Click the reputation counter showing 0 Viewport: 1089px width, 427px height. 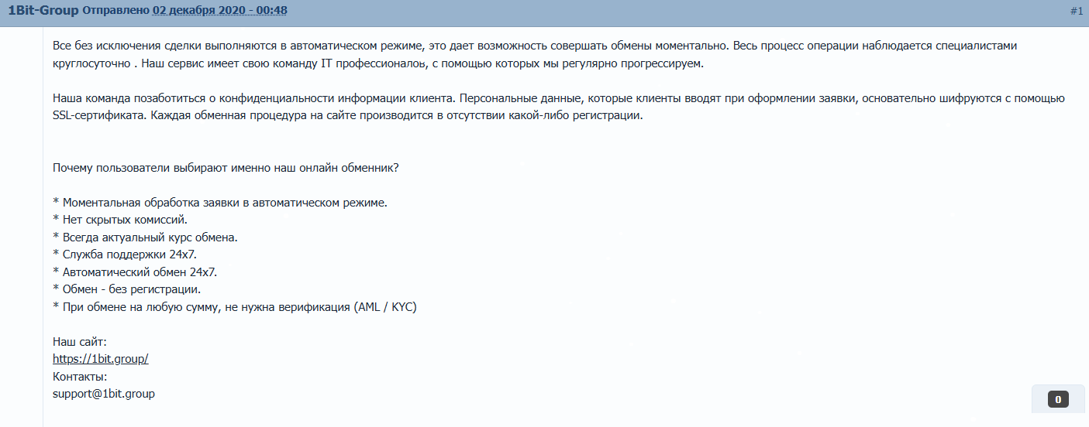(x=1058, y=399)
